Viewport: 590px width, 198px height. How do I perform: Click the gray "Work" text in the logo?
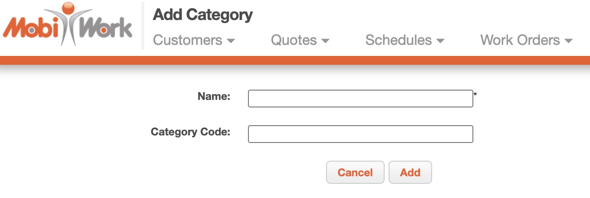[x=106, y=28]
